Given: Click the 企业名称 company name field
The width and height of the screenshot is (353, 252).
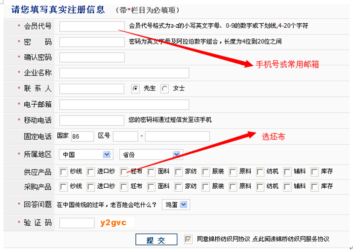Looking at the screenshot, I should (x=124, y=73).
